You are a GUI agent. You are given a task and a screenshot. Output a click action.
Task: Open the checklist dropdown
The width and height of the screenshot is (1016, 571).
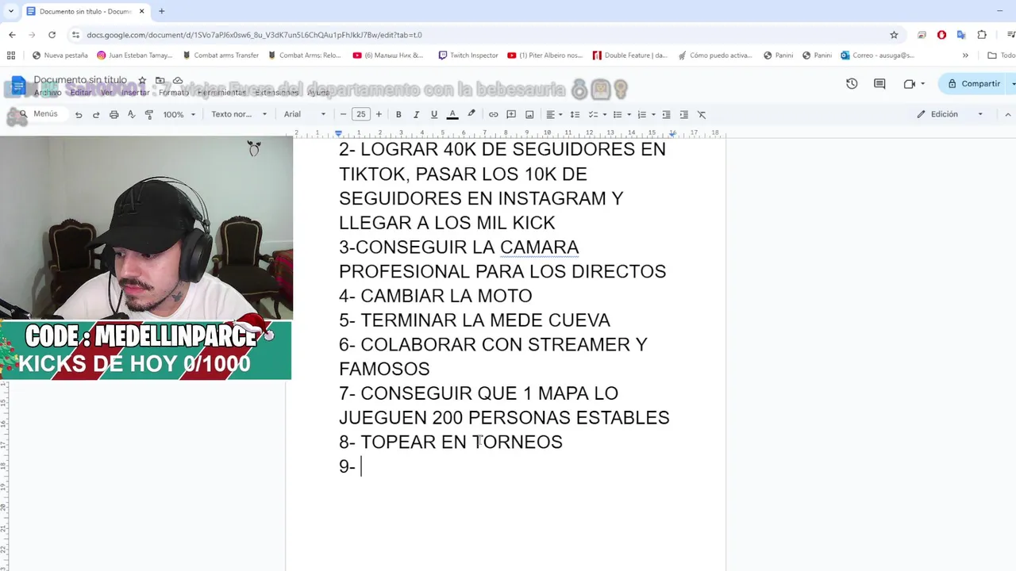[x=597, y=114]
